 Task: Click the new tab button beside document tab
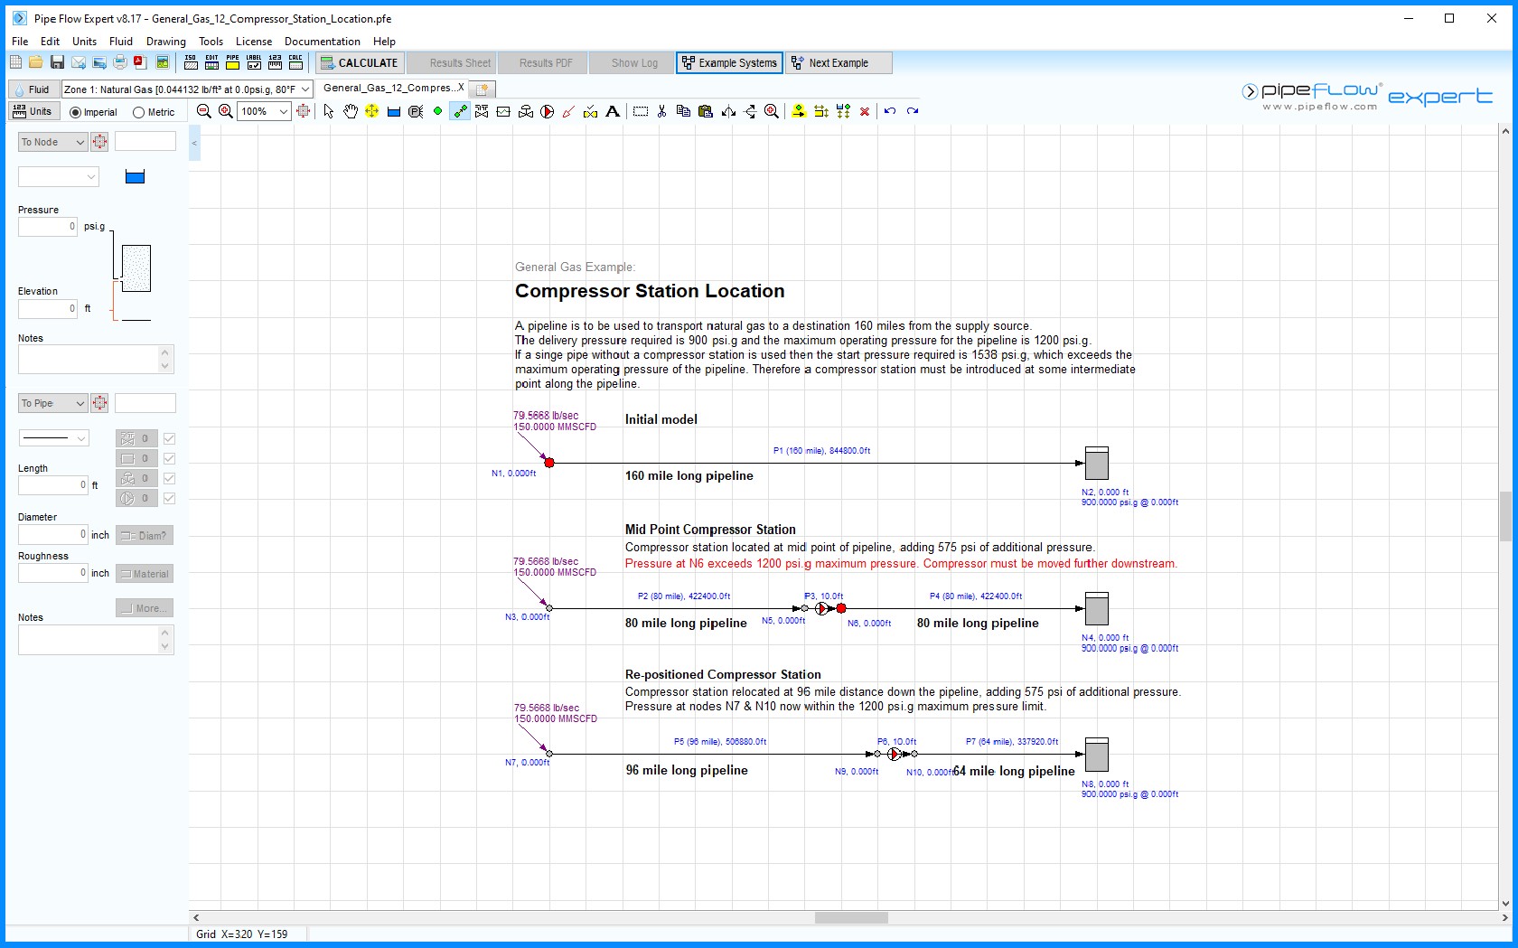tap(483, 89)
